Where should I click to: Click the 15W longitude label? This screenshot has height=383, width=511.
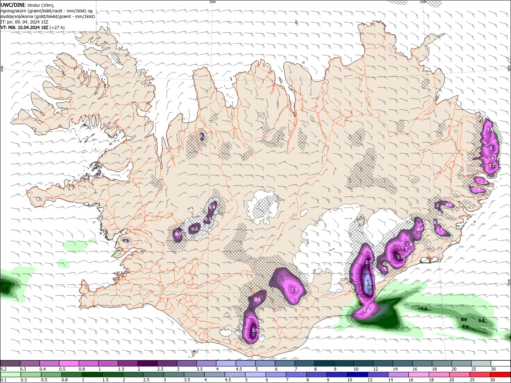click(x=423, y=2)
